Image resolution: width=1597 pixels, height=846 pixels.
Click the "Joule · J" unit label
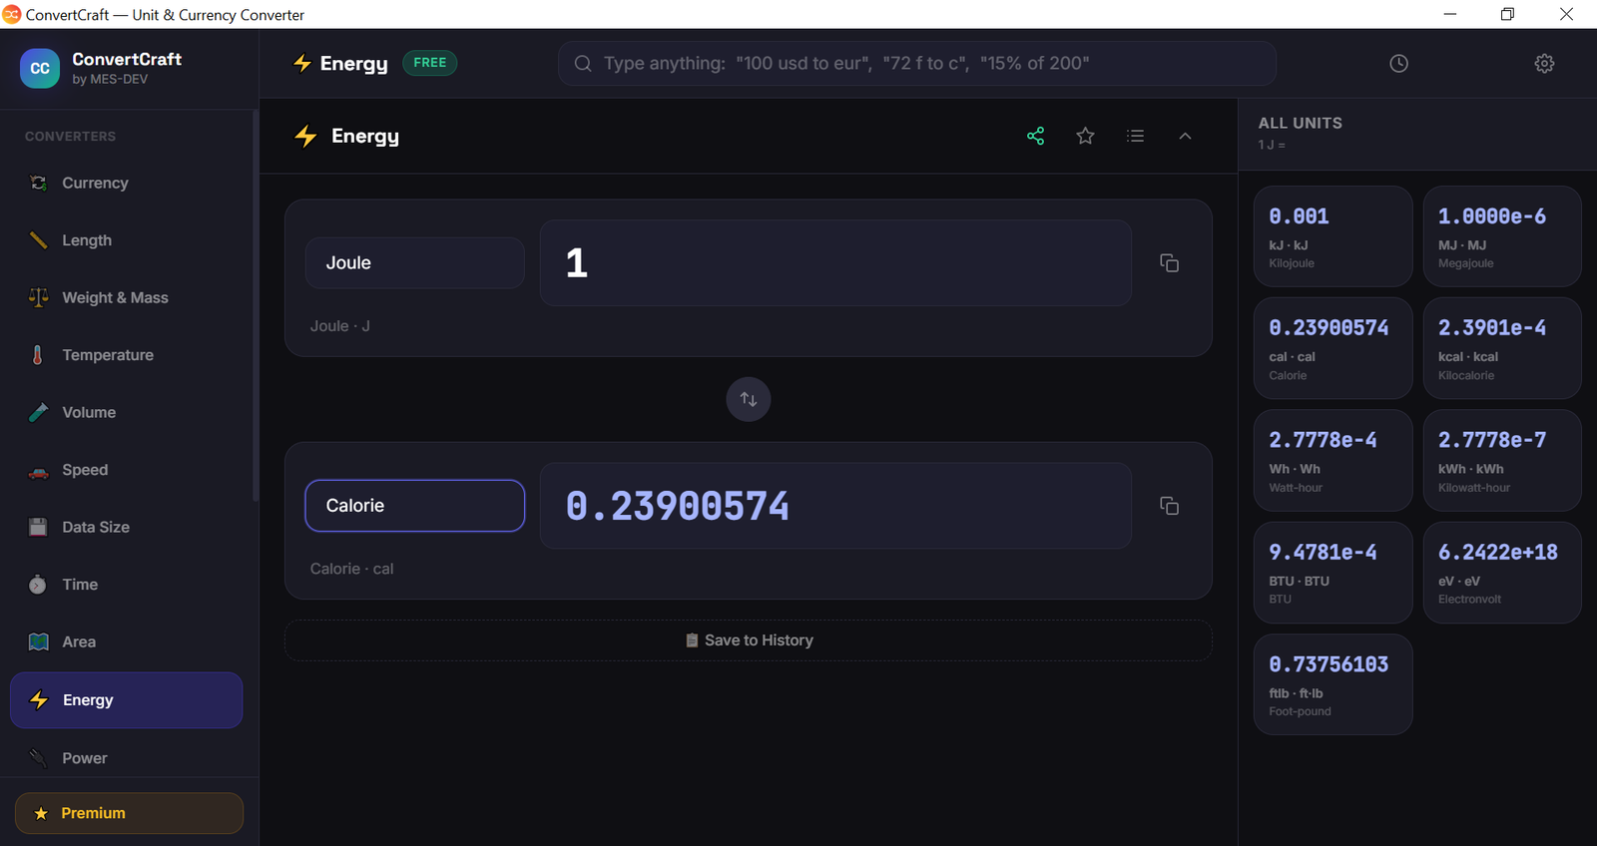coord(340,326)
